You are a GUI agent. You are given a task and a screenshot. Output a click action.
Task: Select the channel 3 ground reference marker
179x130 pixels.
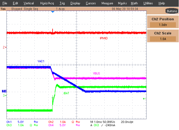click(x=4, y=96)
